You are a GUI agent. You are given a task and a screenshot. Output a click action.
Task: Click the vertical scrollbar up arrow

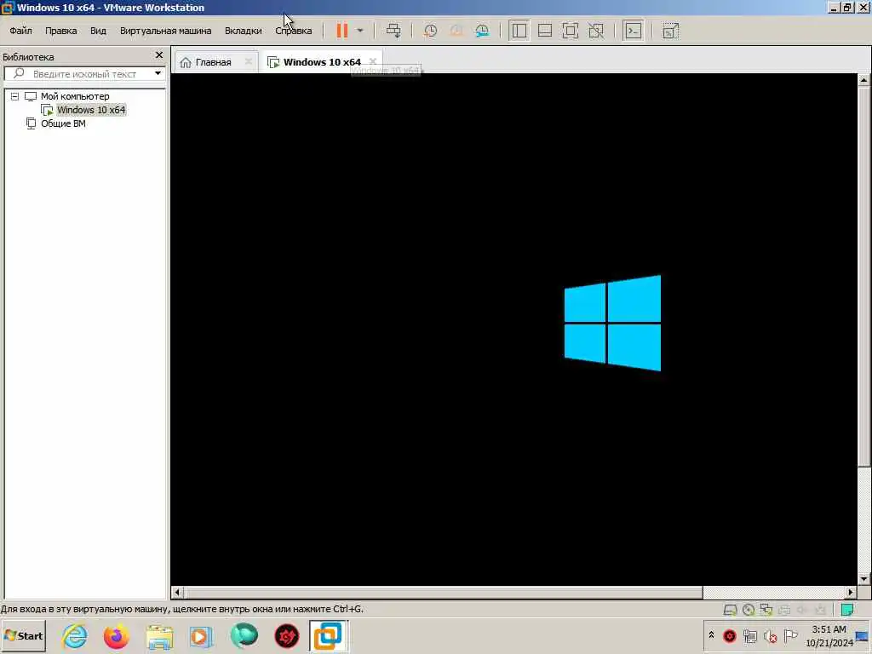[x=863, y=80]
